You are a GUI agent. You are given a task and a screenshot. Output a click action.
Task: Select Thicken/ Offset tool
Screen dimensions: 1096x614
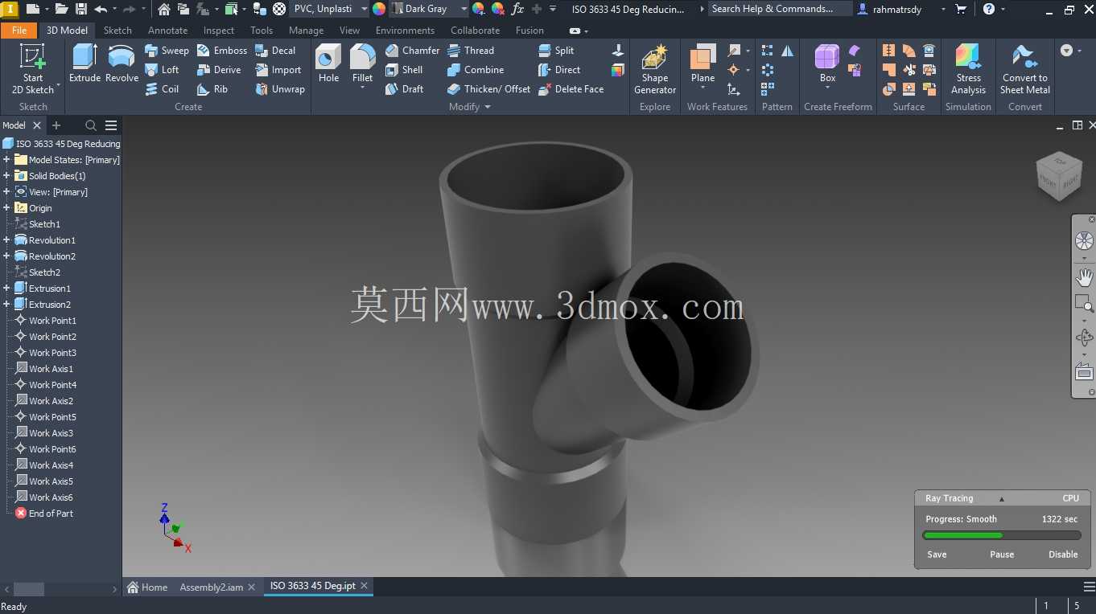(488, 88)
